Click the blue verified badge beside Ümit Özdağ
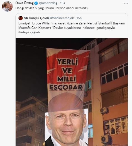132x146 pixels. pyautogui.click(x=36, y=3)
